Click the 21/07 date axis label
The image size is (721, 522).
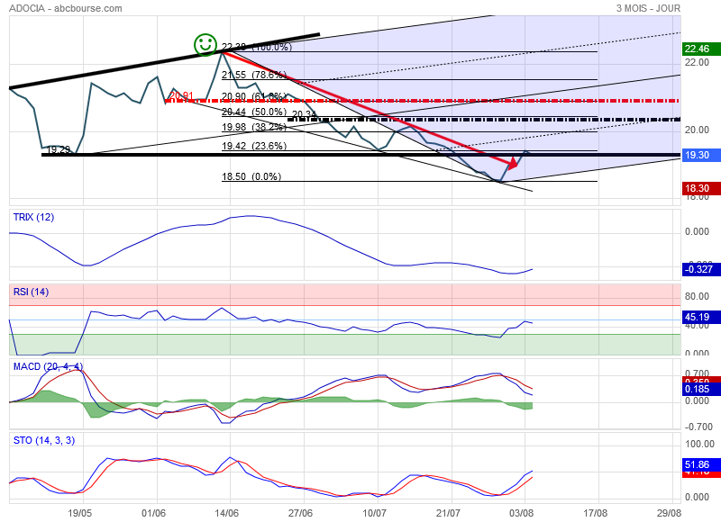coord(448,513)
